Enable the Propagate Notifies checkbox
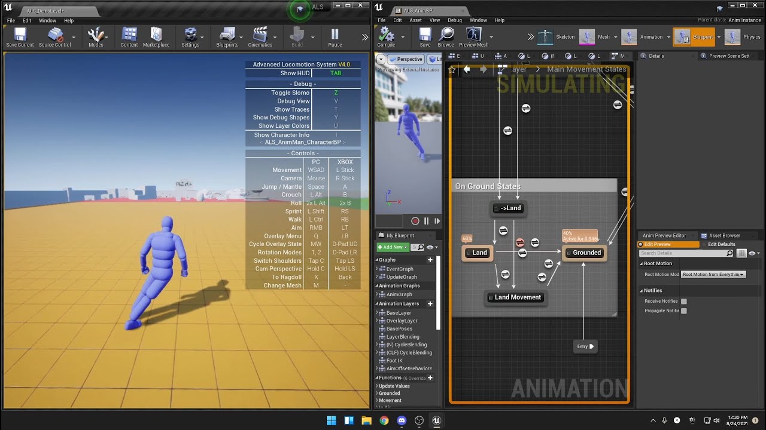The height and width of the screenshot is (430, 766). click(x=684, y=311)
